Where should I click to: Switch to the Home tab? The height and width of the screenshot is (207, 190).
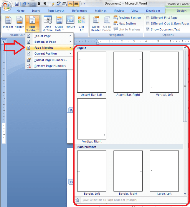[20, 11]
